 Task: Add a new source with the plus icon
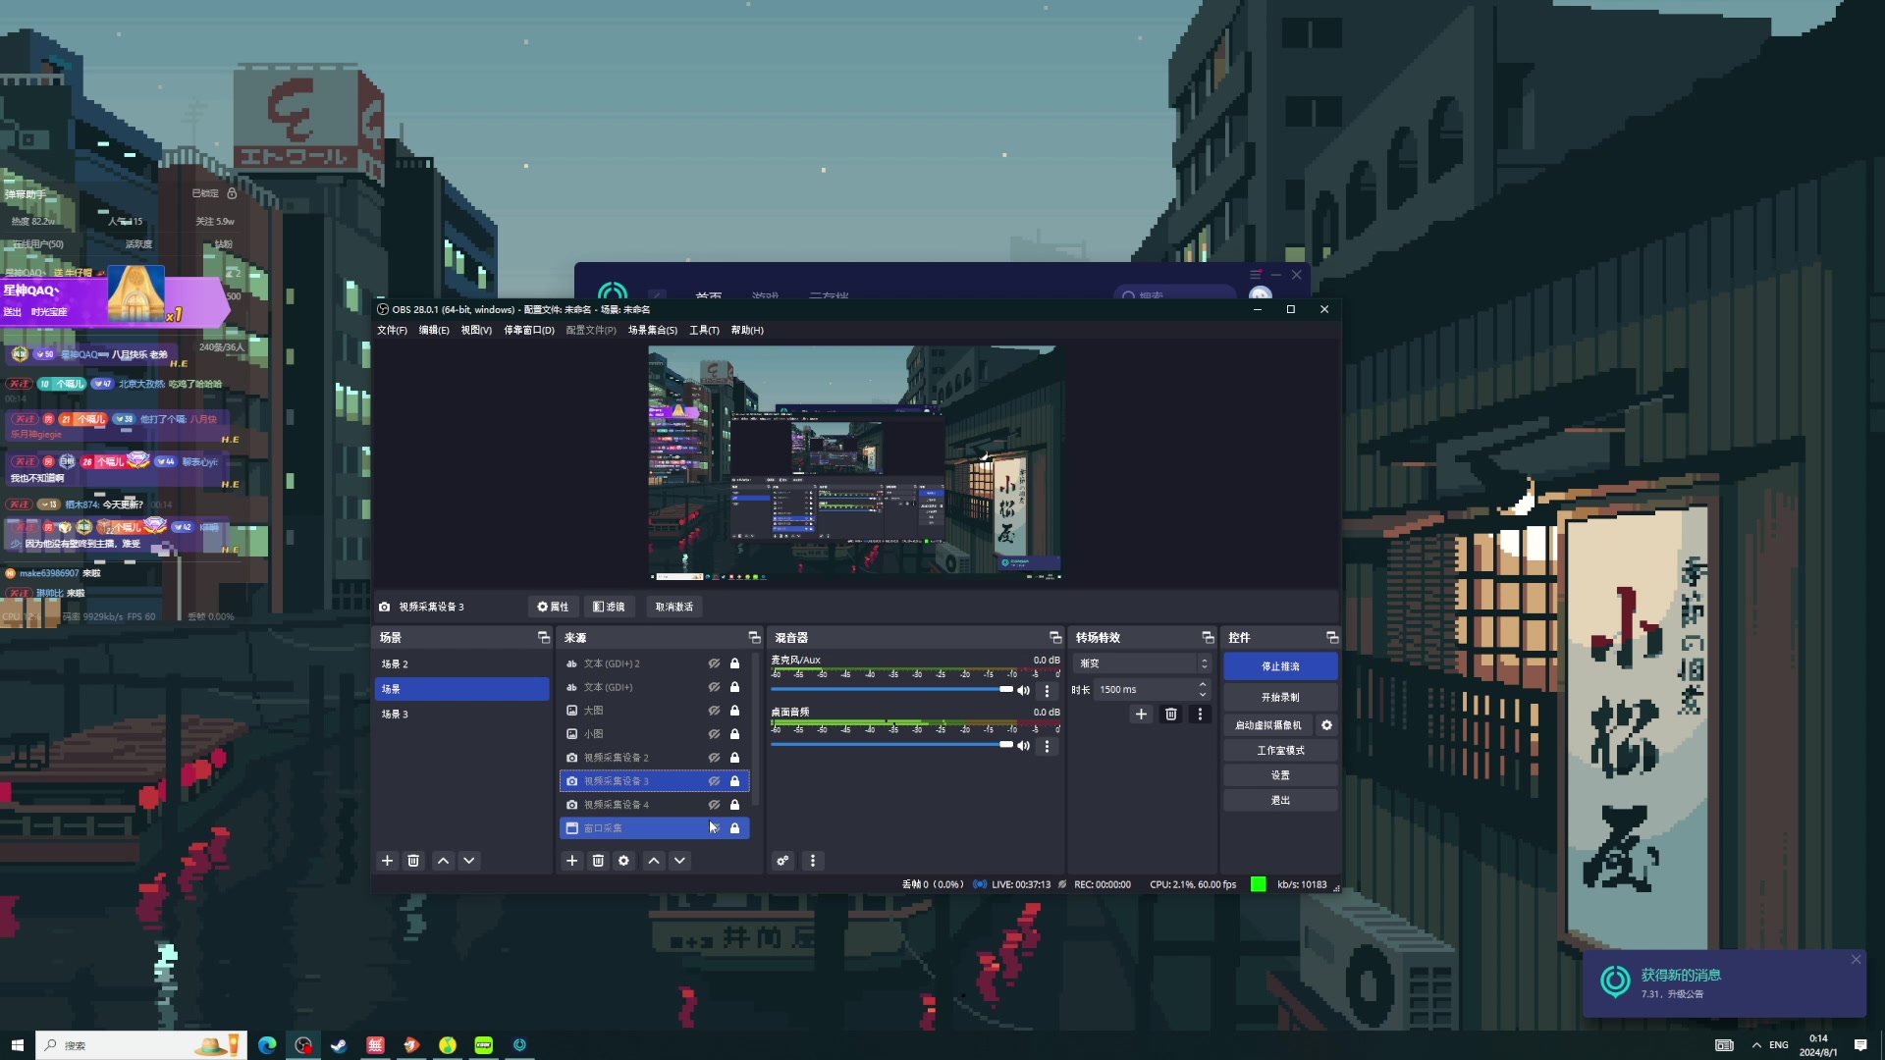(x=572, y=861)
